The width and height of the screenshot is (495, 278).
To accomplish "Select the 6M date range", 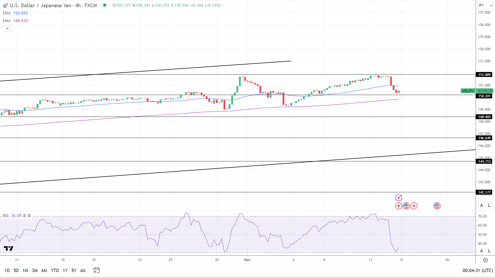I will coord(44,271).
